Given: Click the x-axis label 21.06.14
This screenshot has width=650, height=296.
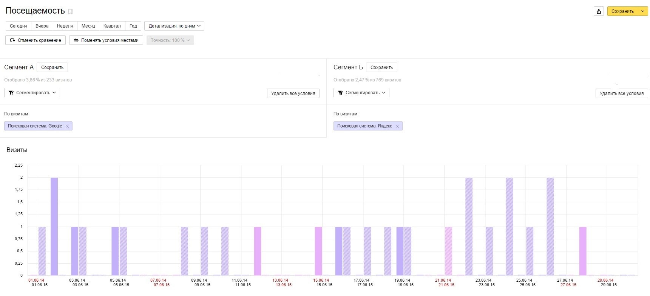Looking at the screenshot, I should click(x=443, y=280).
